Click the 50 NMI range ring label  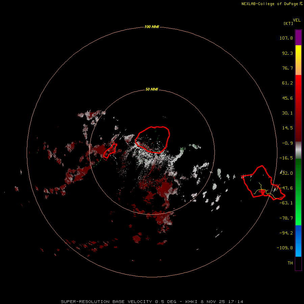[x=152, y=89]
